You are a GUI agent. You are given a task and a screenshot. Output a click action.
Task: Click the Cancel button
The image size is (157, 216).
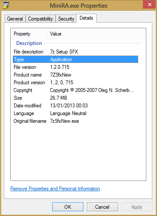(102, 207)
